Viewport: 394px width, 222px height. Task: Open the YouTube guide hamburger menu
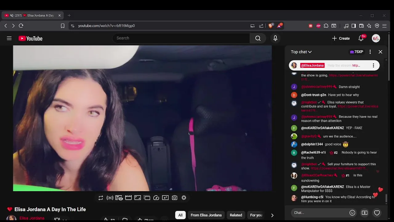9,38
